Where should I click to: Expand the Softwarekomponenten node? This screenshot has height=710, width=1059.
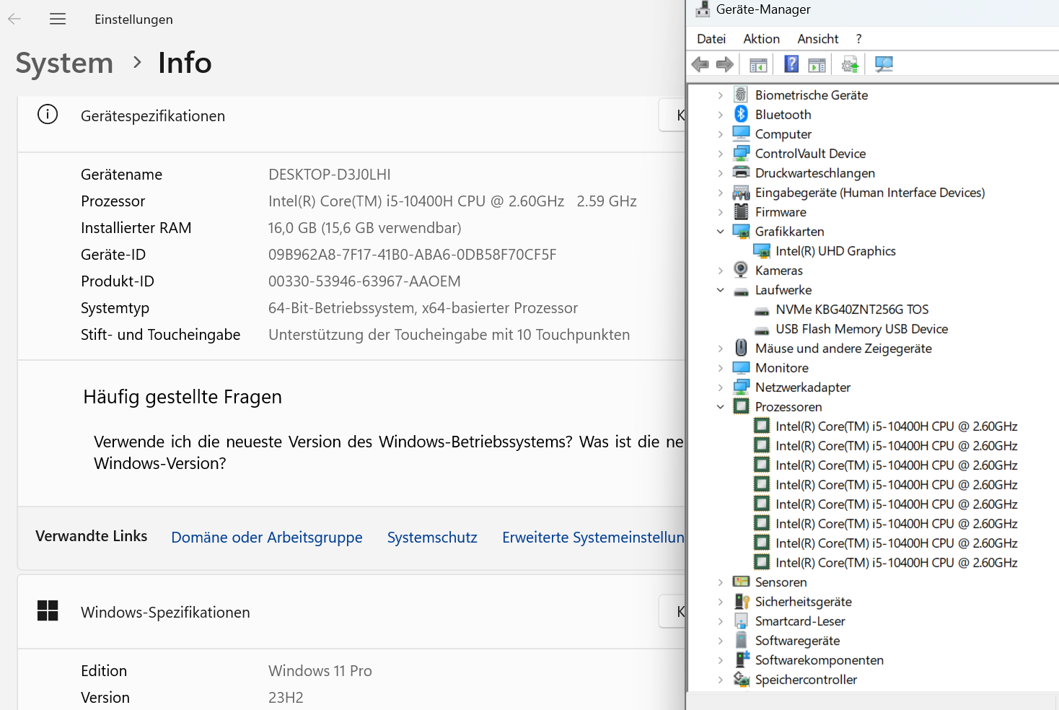pyautogui.click(x=720, y=660)
